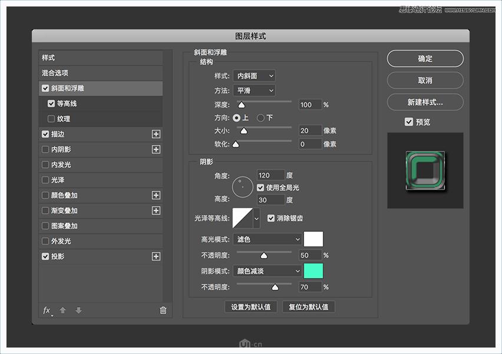The width and height of the screenshot is (502, 354).
Task: Toggle the 消除锯齿 anti-alias checkbox
Action: [272, 218]
